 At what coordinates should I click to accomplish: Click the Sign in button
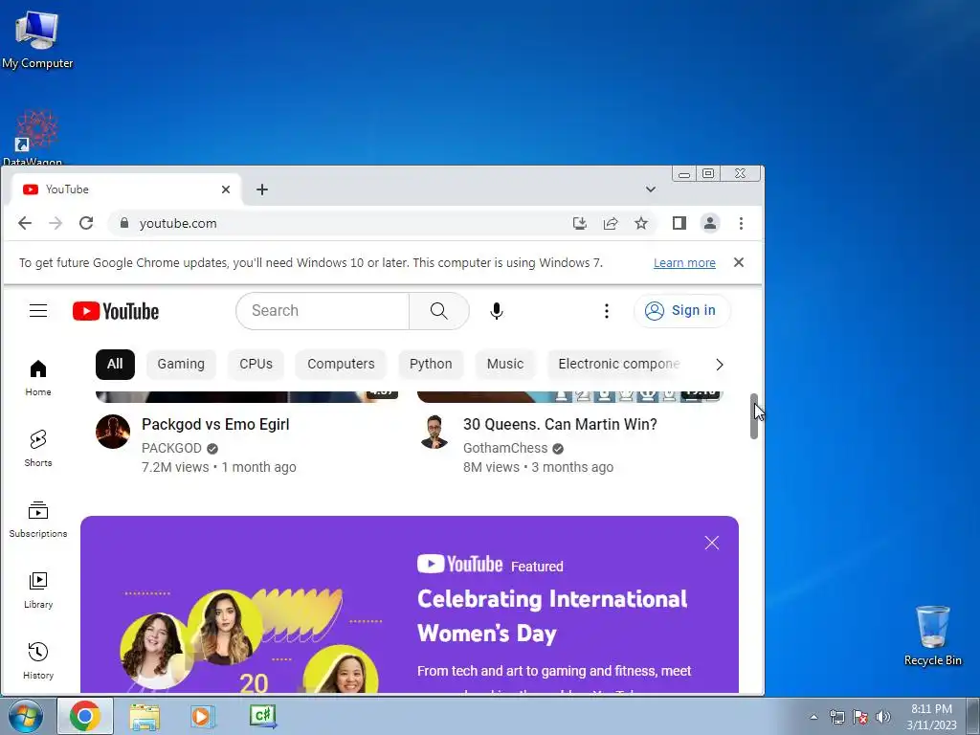(x=681, y=311)
